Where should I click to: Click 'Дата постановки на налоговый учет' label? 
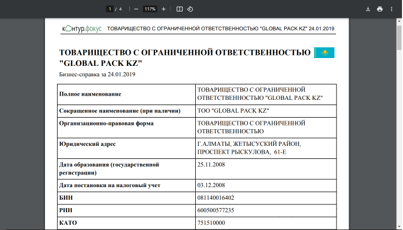[x=109, y=185]
